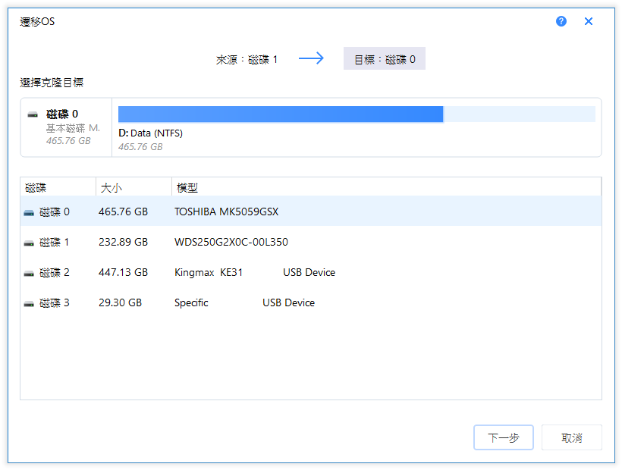Screen dimensions: 622x470
Task: Sort by the 磁碟 column header
Action: (58, 186)
